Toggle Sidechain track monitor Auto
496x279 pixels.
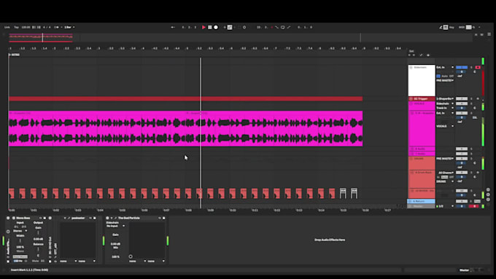point(444,76)
